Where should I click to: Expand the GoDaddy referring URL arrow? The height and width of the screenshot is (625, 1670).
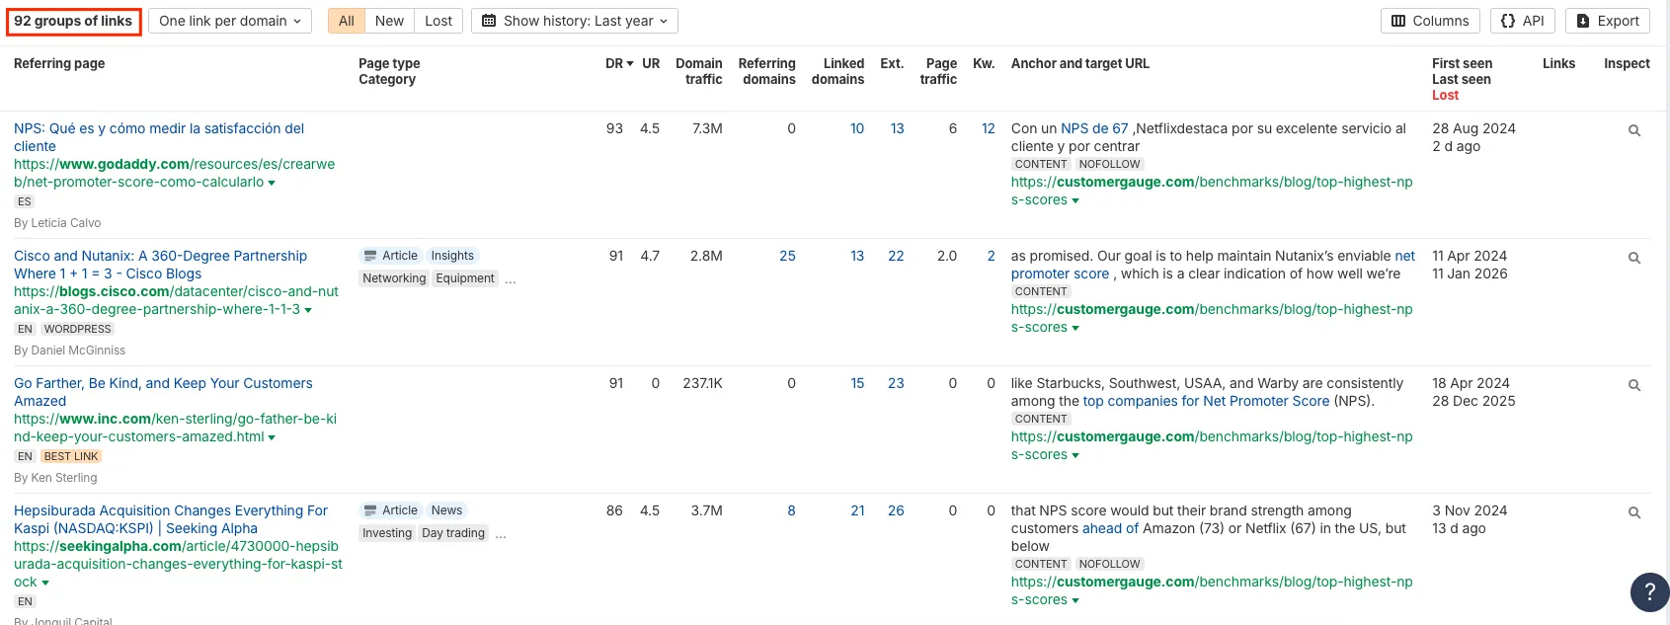[272, 183]
